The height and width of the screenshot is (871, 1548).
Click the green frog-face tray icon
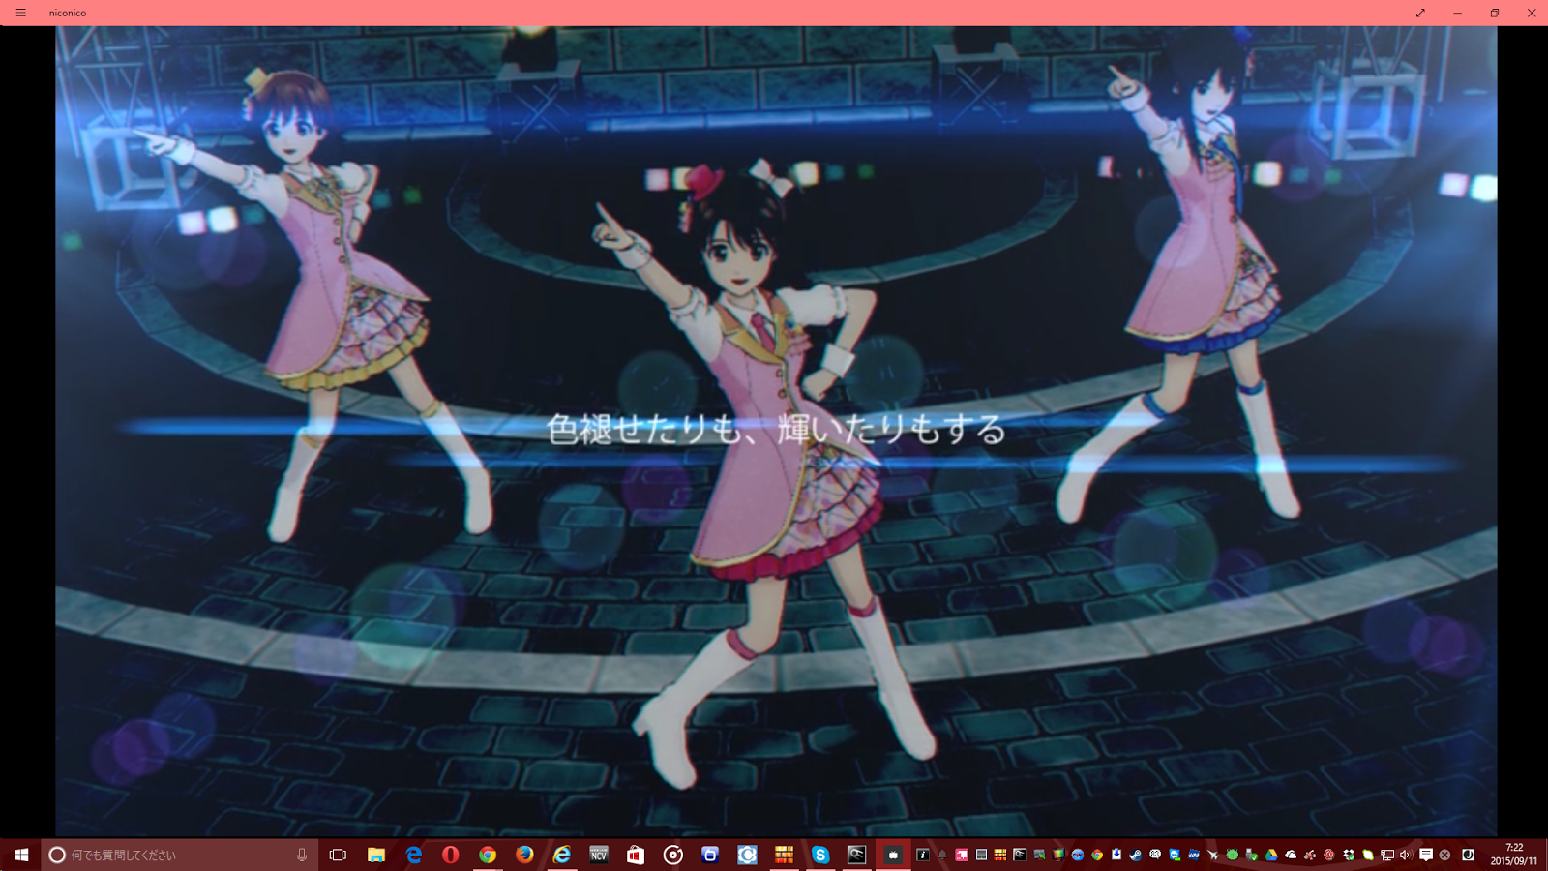(x=1232, y=855)
